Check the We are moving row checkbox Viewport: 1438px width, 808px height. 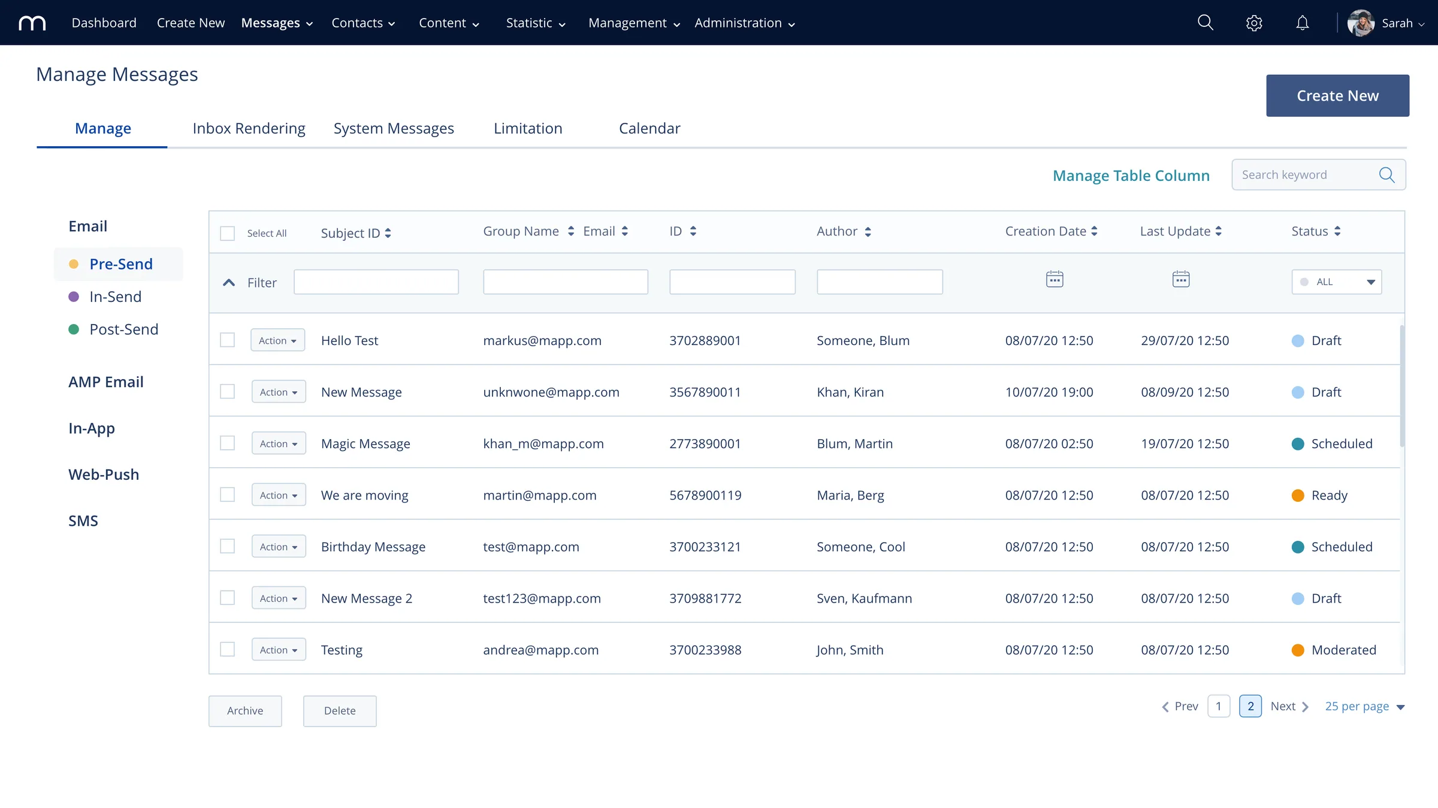pos(227,495)
